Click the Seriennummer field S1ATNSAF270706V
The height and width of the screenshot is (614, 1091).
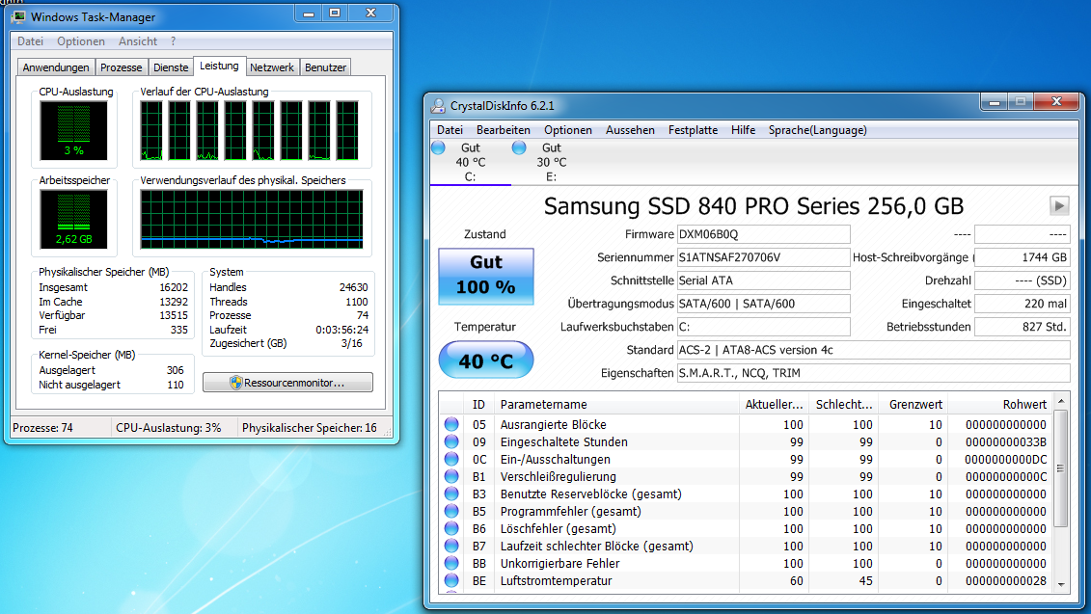click(763, 257)
